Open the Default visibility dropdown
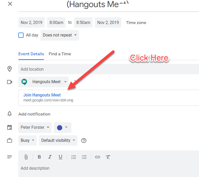199x177 pixels. 58,141
